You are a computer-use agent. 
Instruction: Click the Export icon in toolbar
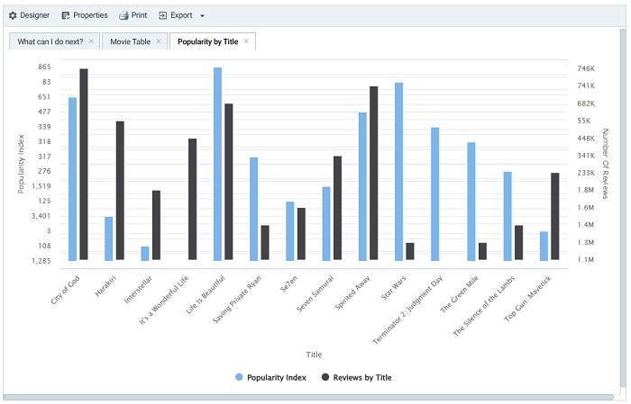162,15
